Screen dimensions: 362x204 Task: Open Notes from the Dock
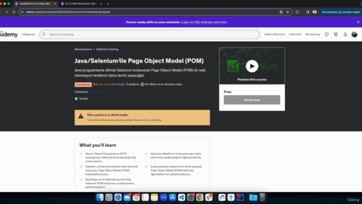pyautogui.click(x=154, y=197)
